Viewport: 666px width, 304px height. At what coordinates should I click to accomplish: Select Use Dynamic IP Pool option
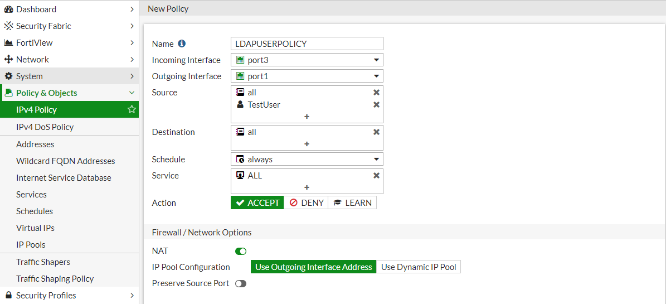click(419, 267)
